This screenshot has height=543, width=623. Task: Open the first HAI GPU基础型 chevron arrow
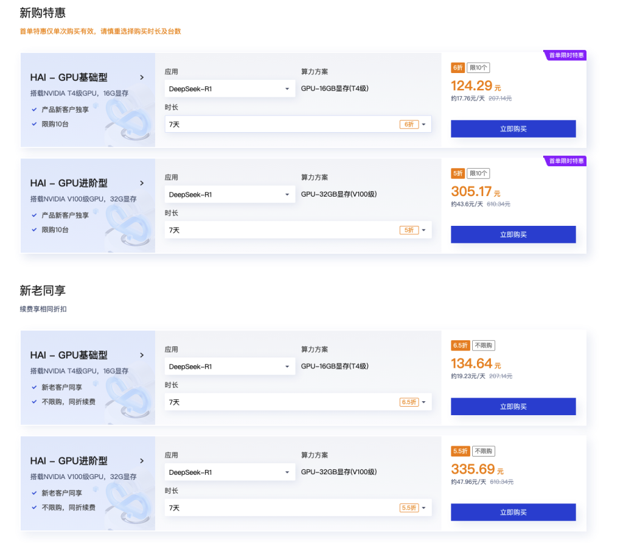(142, 77)
